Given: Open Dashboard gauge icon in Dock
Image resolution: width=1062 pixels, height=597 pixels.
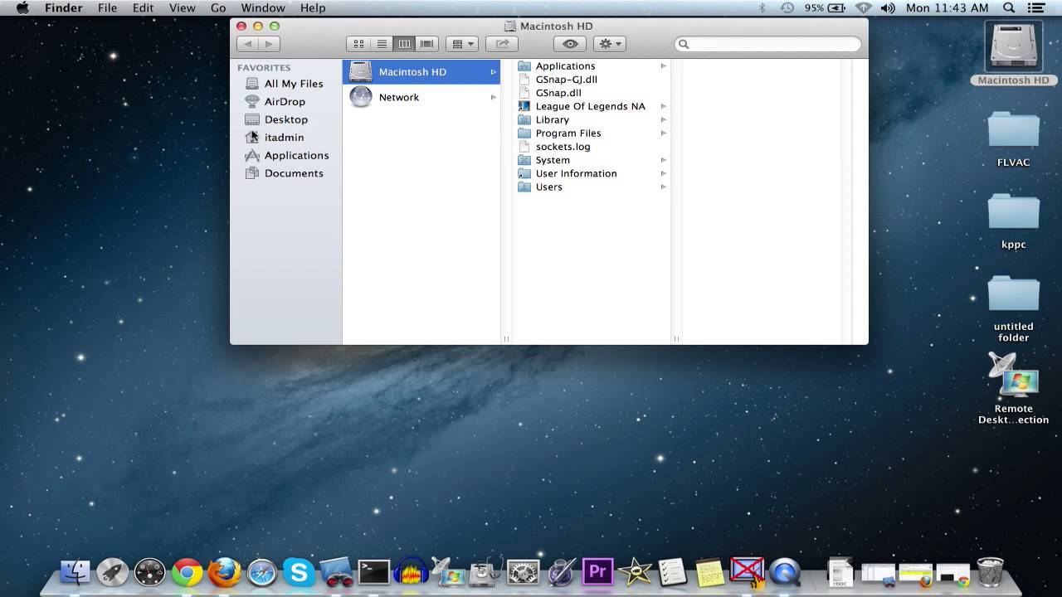Looking at the screenshot, I should click(x=150, y=571).
